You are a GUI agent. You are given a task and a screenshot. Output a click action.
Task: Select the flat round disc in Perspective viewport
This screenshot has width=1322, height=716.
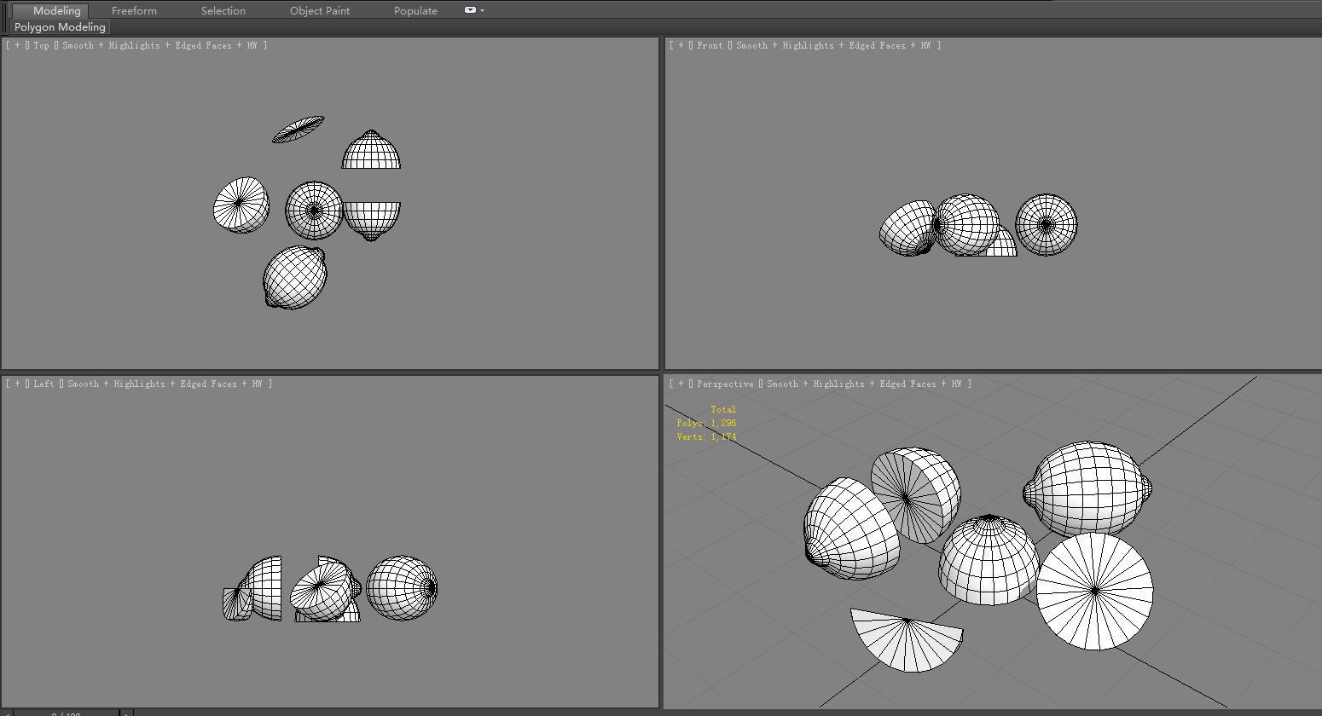coord(1095,592)
